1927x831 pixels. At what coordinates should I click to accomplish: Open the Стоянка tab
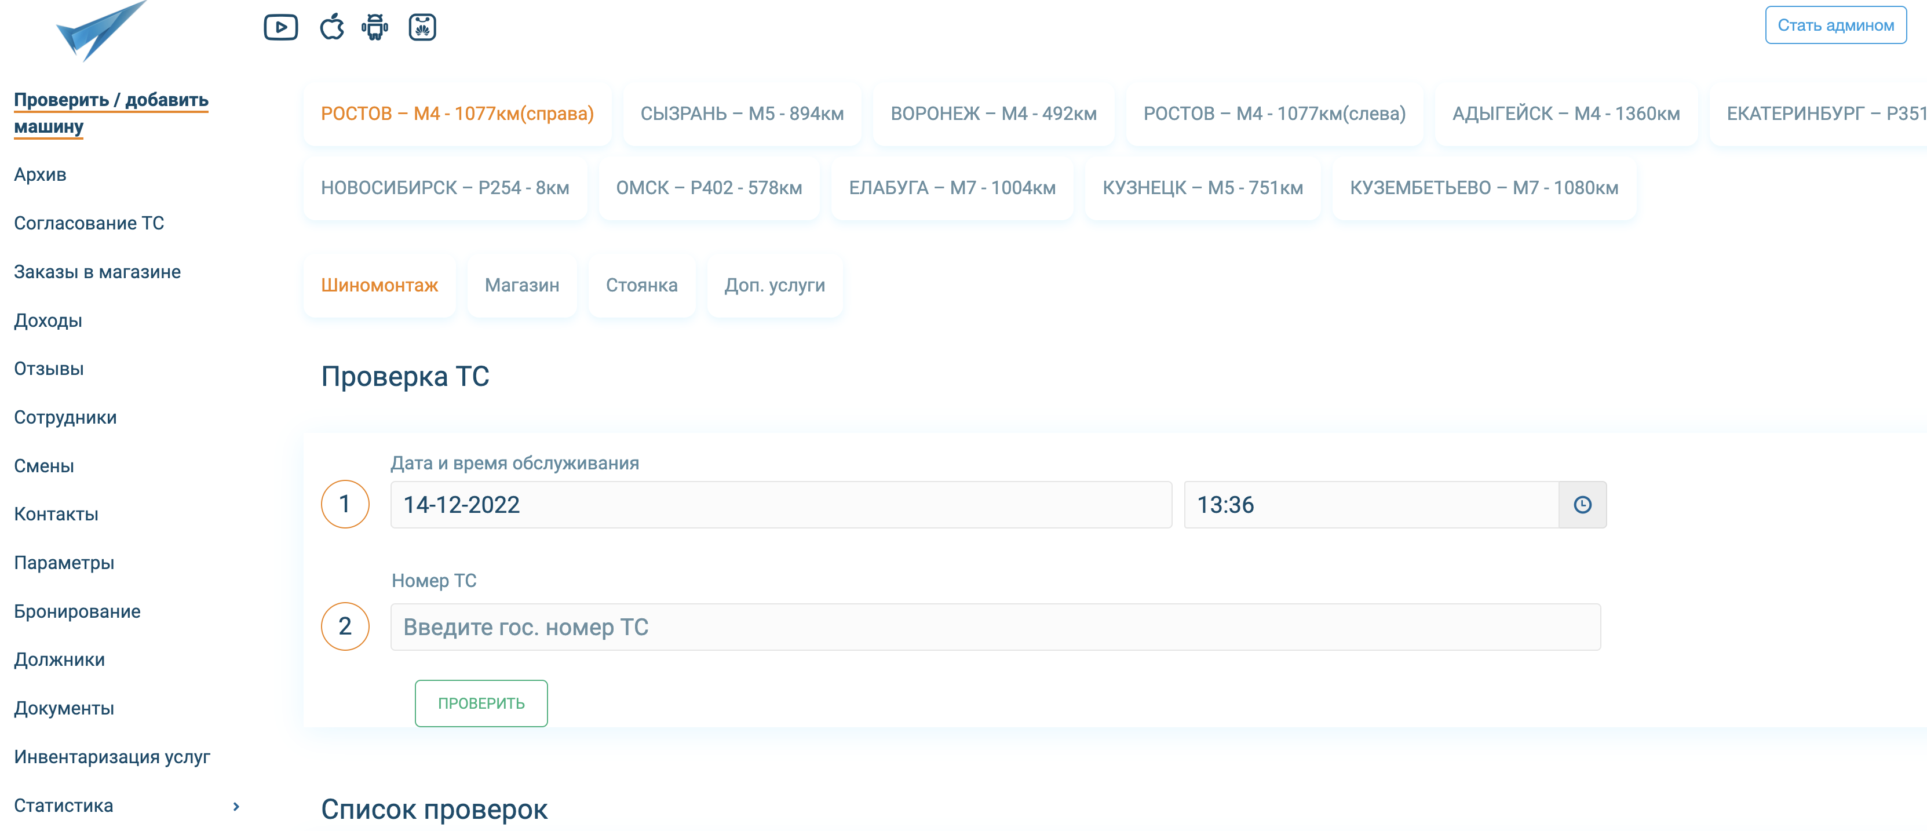[x=641, y=286]
